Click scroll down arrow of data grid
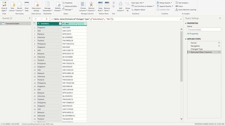The width and height of the screenshot is (225, 126). coord(181,119)
